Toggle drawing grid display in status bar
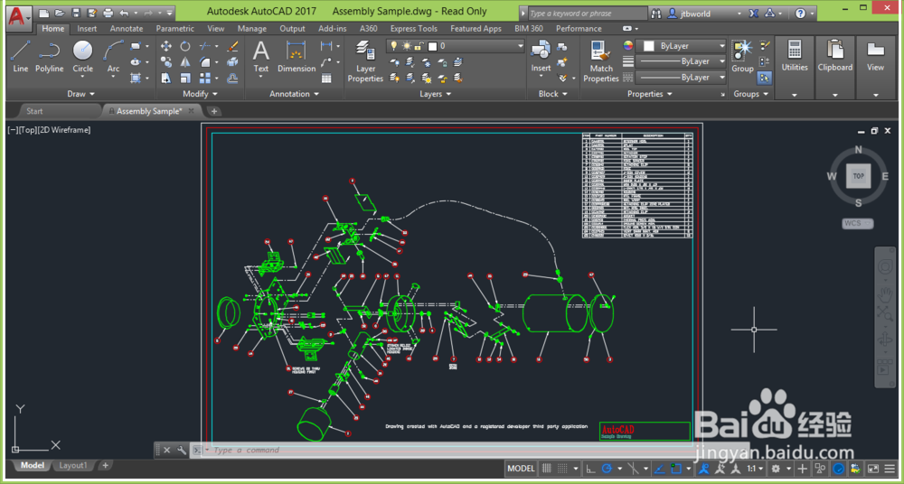Image resolution: width=904 pixels, height=484 pixels. pos(547,469)
